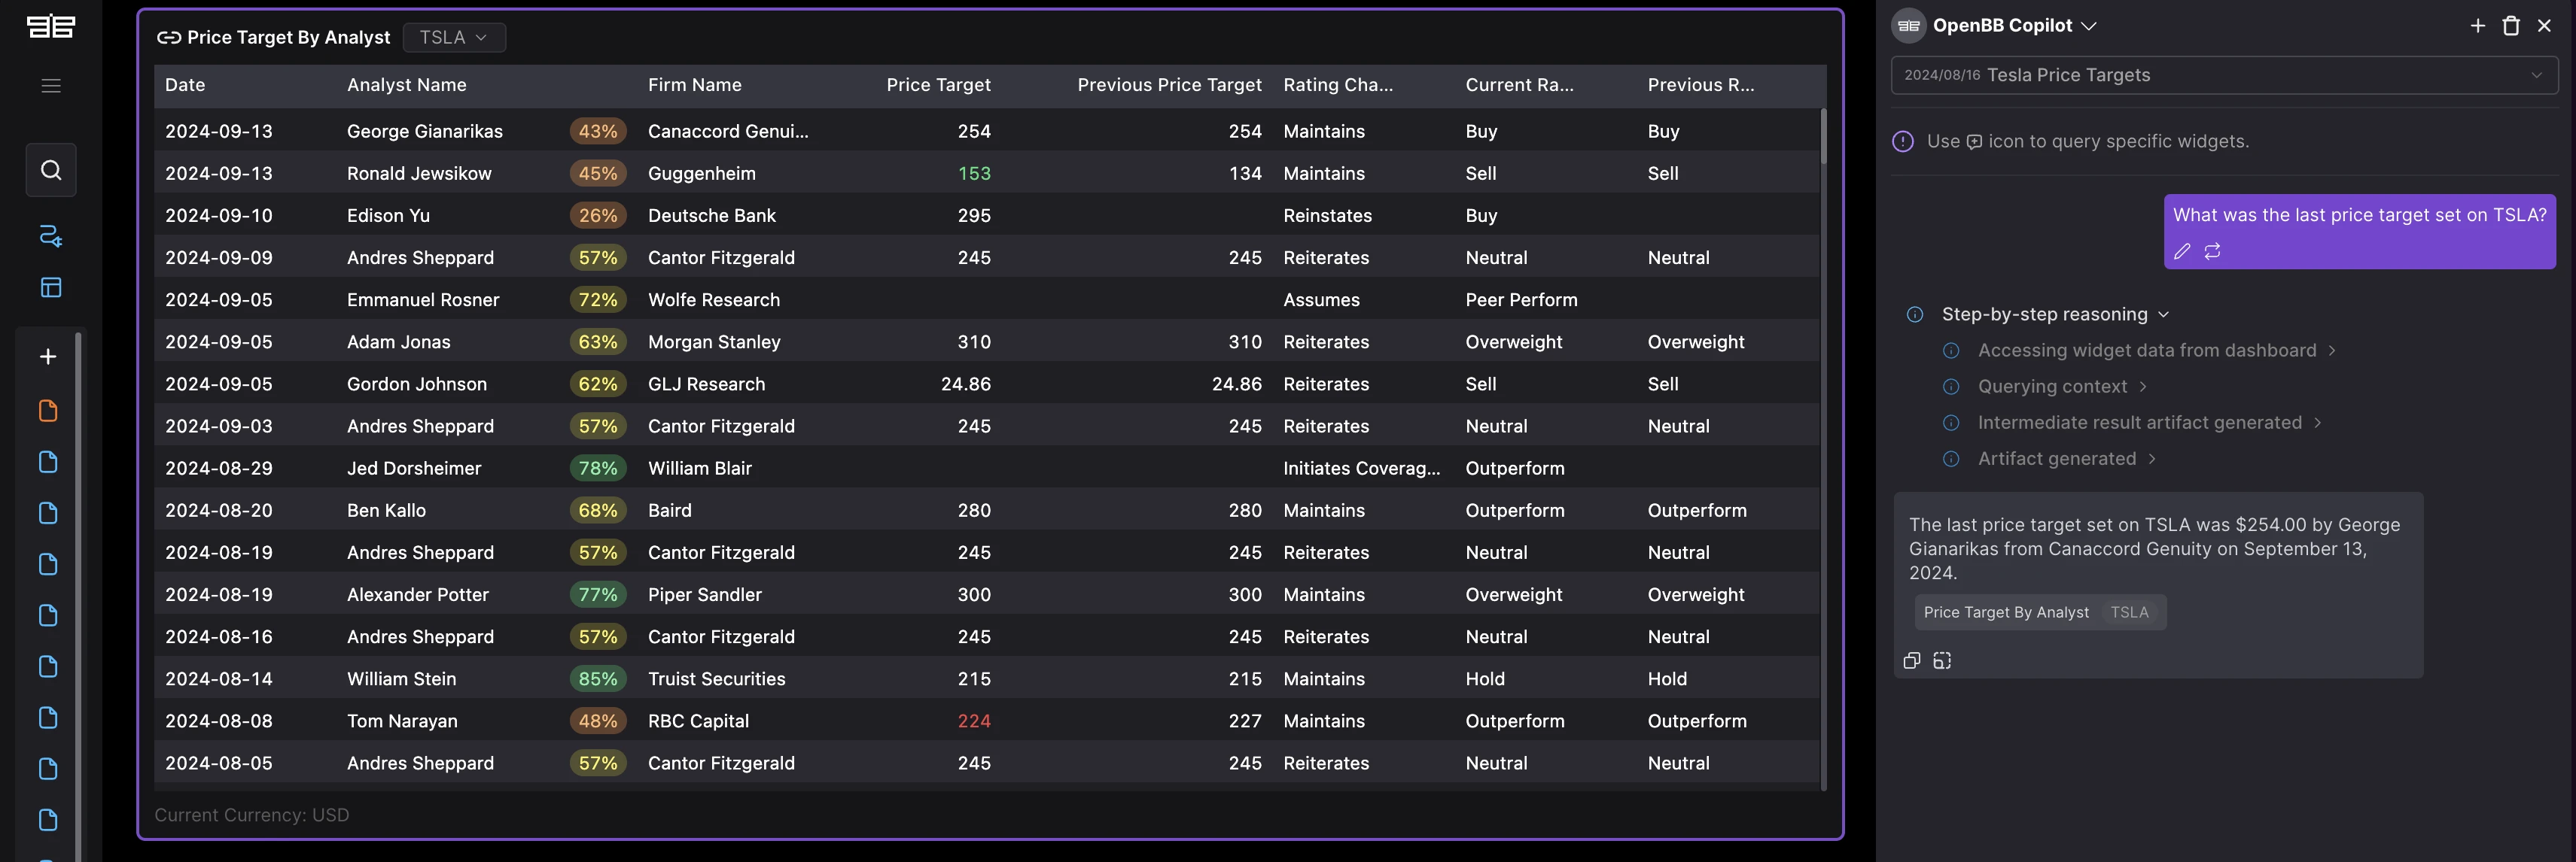Image resolution: width=2576 pixels, height=862 pixels.
Task: Open the hamburger menu in the sidebar
Action: 51,86
